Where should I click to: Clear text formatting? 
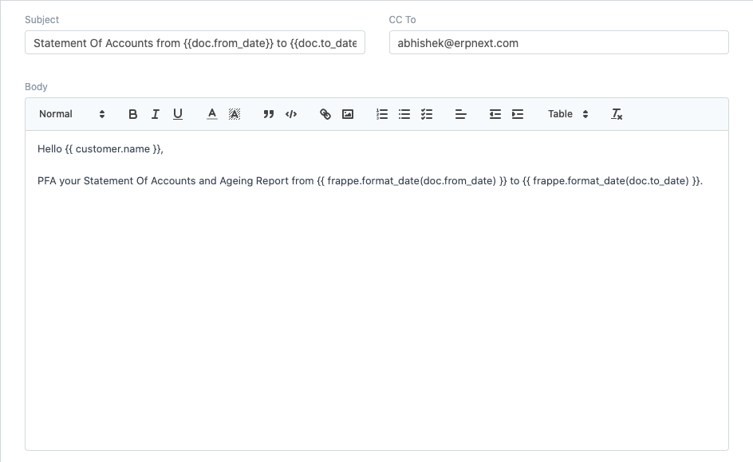coord(617,114)
